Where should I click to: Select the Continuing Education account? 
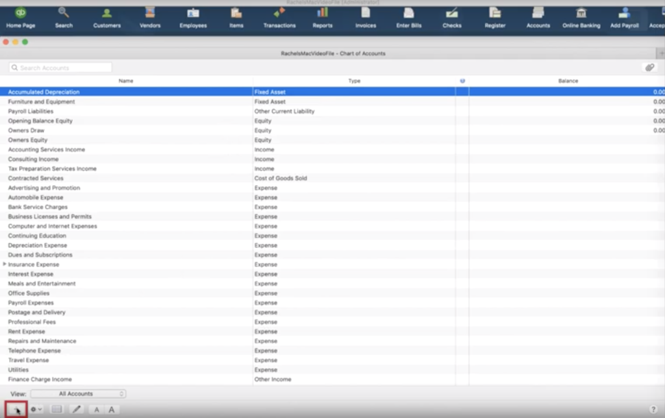pyautogui.click(x=332, y=236)
